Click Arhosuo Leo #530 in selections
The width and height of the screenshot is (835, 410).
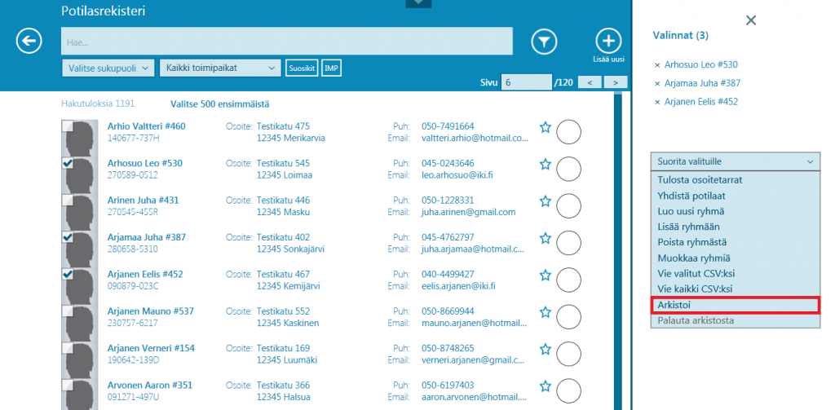(700, 65)
